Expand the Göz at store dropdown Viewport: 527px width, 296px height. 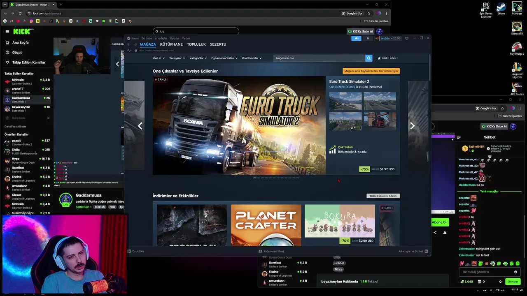tap(159, 58)
